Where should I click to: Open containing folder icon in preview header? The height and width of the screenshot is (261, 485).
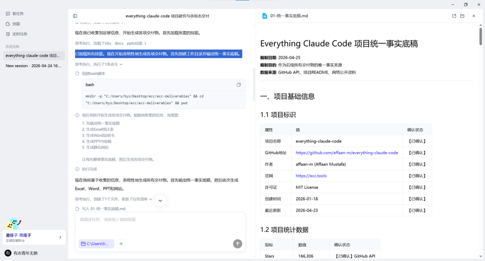(463, 16)
